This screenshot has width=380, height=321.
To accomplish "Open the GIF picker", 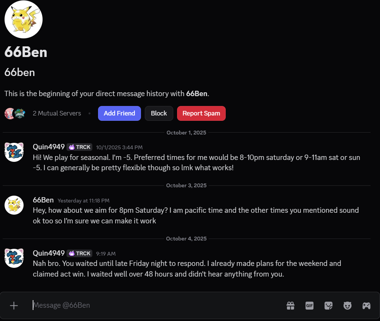I will [309, 305].
